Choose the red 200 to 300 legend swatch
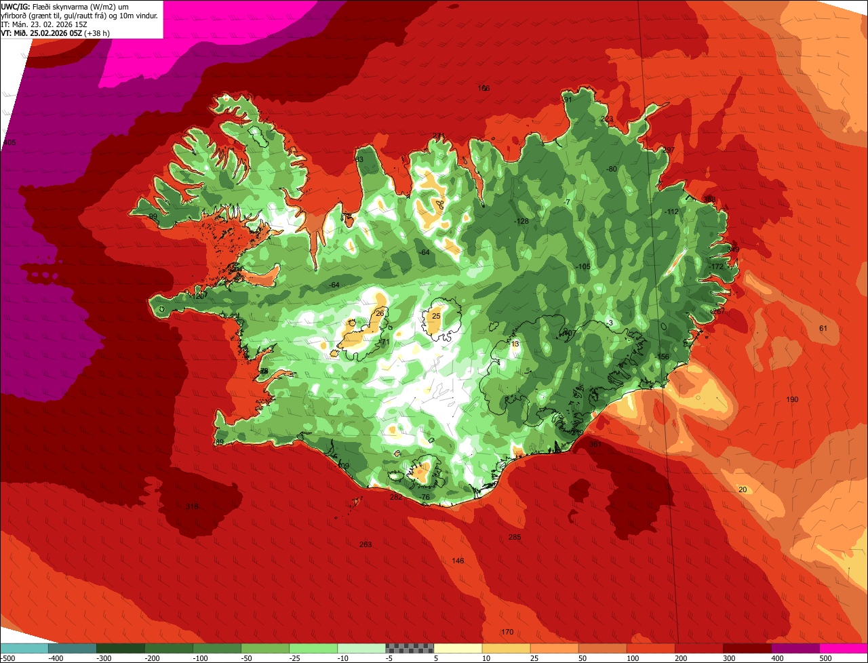 click(x=699, y=647)
